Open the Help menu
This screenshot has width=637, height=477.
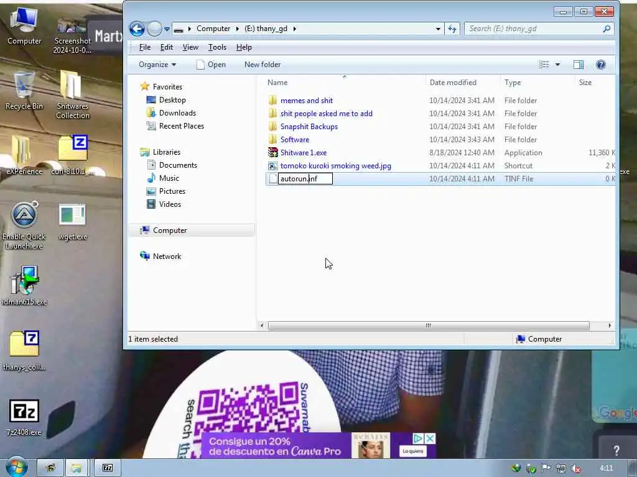(x=244, y=47)
